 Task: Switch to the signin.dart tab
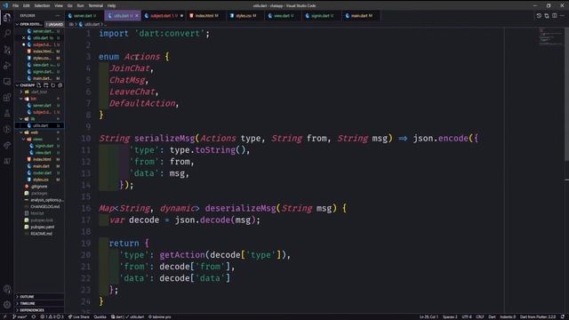(322, 16)
